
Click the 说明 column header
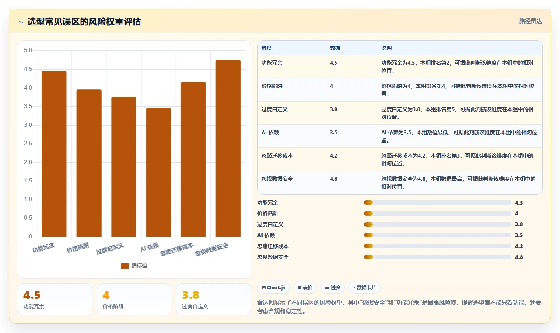(x=387, y=48)
